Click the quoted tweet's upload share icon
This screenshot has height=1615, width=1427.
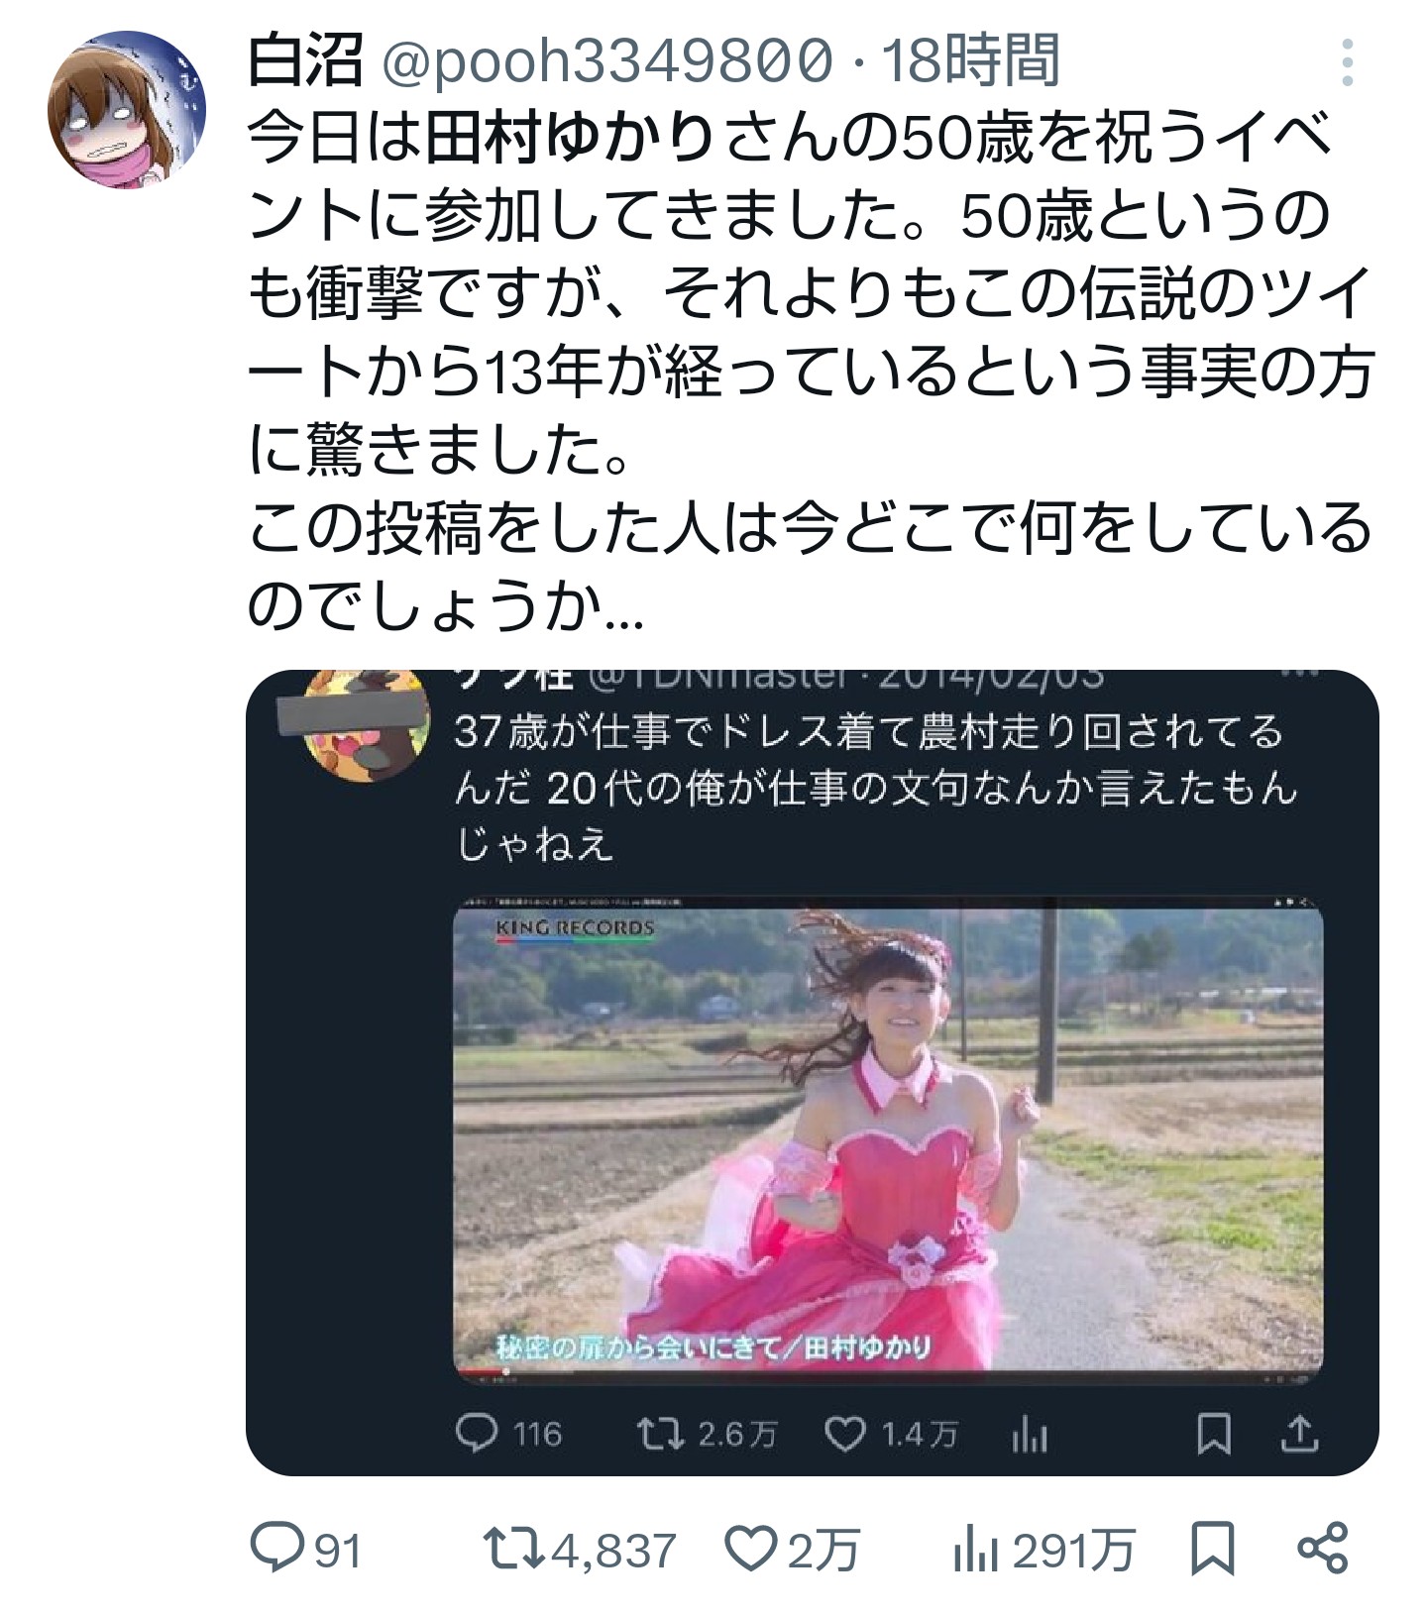(1299, 1433)
